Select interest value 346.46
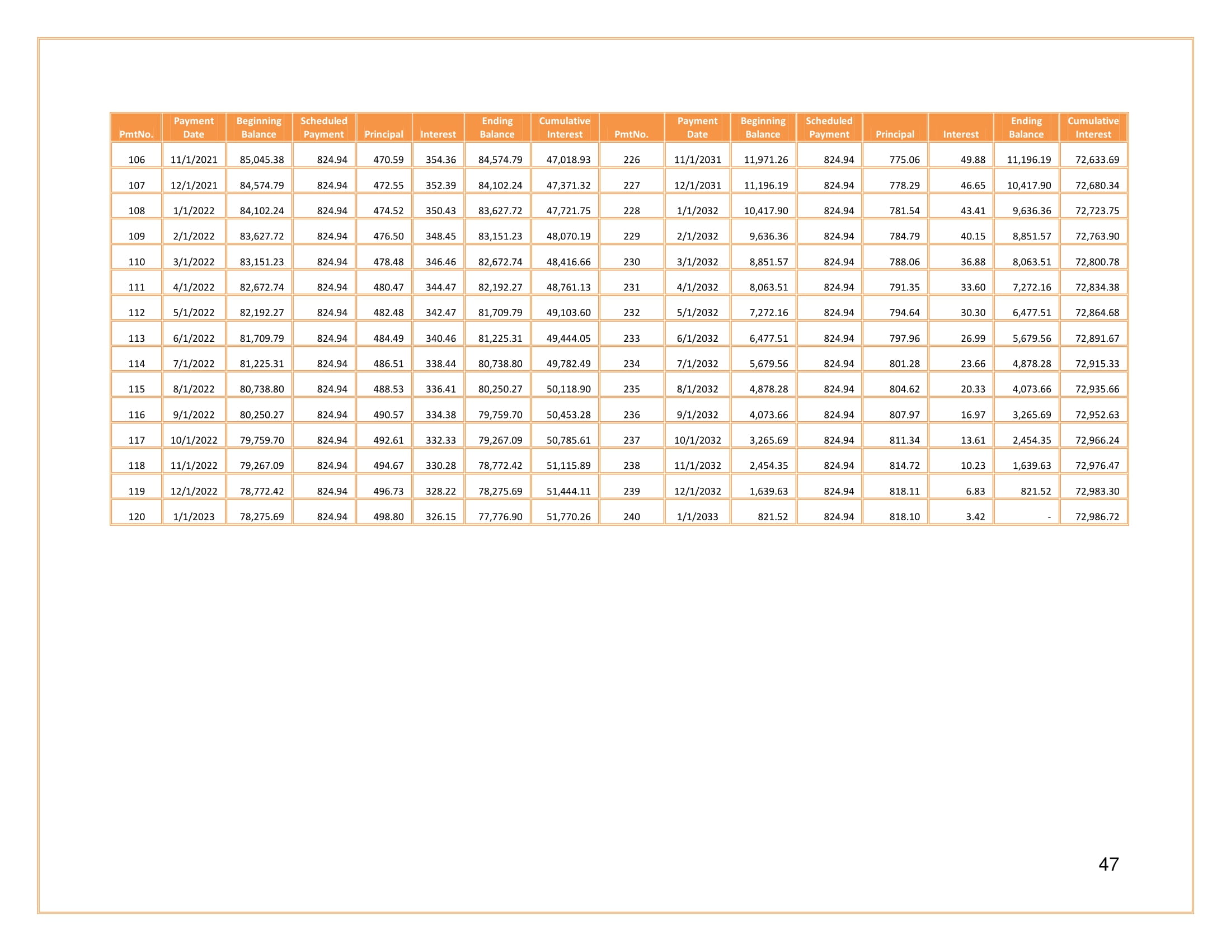The image size is (1231, 951). point(440,262)
